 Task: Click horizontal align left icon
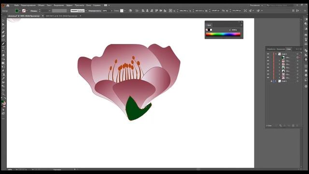click(143, 11)
